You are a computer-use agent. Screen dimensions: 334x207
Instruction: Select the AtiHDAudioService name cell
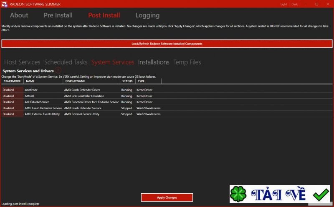(37, 102)
